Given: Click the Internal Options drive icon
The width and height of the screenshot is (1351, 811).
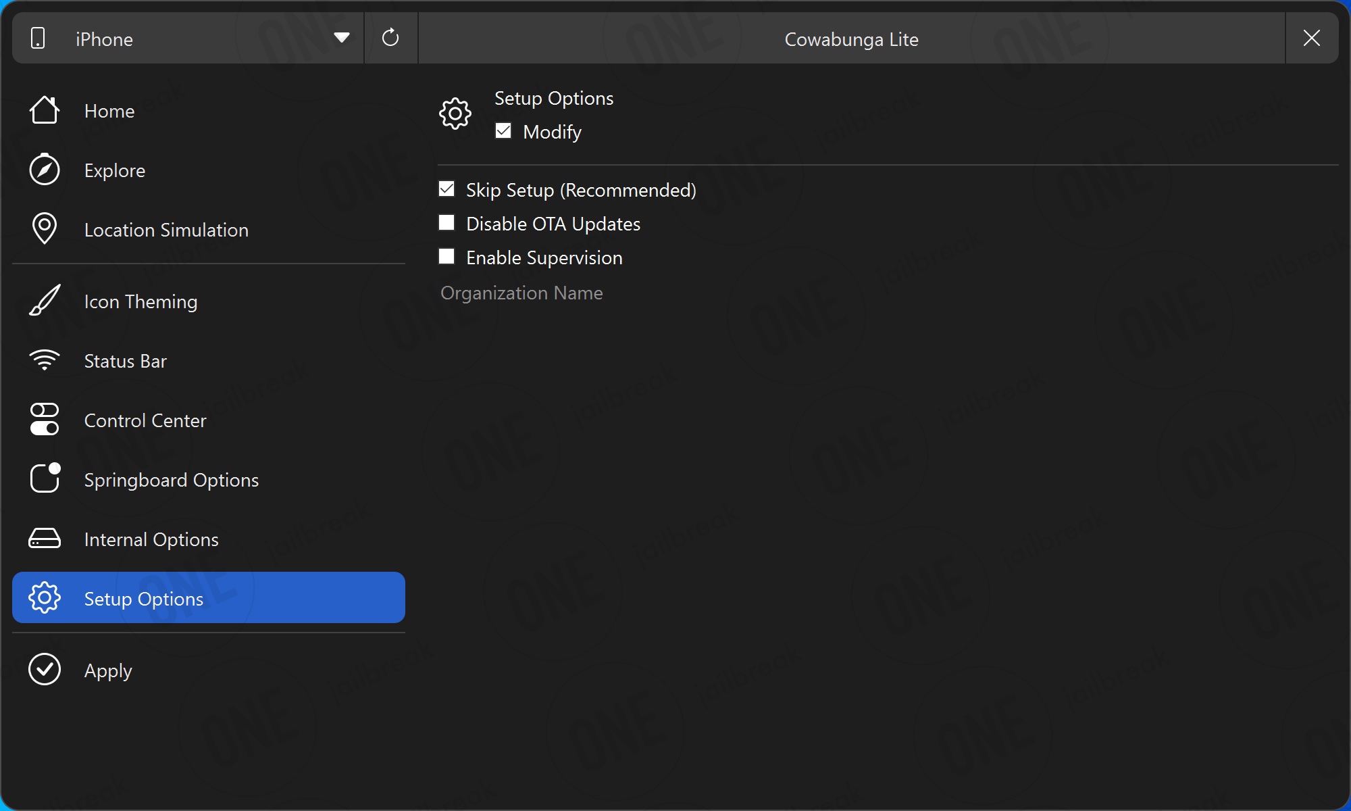Looking at the screenshot, I should [45, 539].
